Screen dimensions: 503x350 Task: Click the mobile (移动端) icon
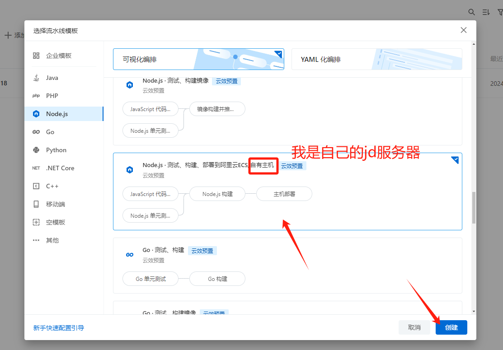(x=36, y=204)
